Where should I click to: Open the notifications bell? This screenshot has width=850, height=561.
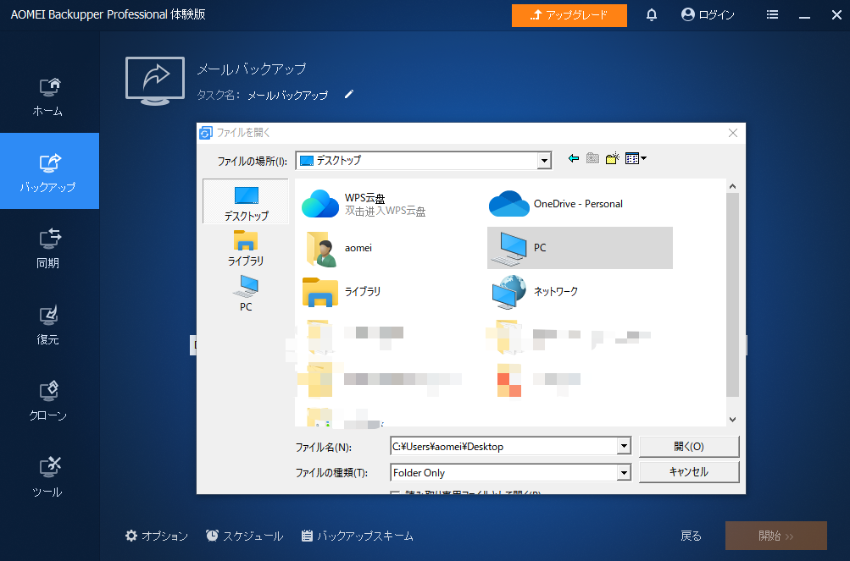coord(652,15)
